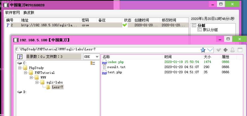Open the 软件官网 menu item
247x116 pixels.
click(x=13, y=13)
